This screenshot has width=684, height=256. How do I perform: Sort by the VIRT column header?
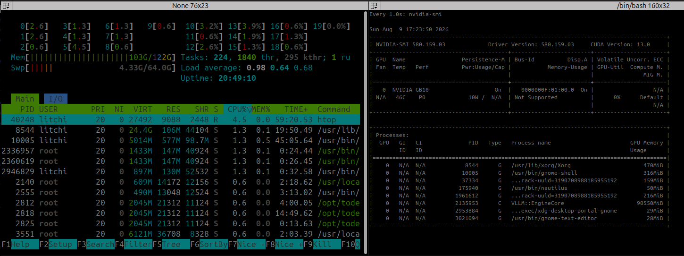click(x=143, y=109)
